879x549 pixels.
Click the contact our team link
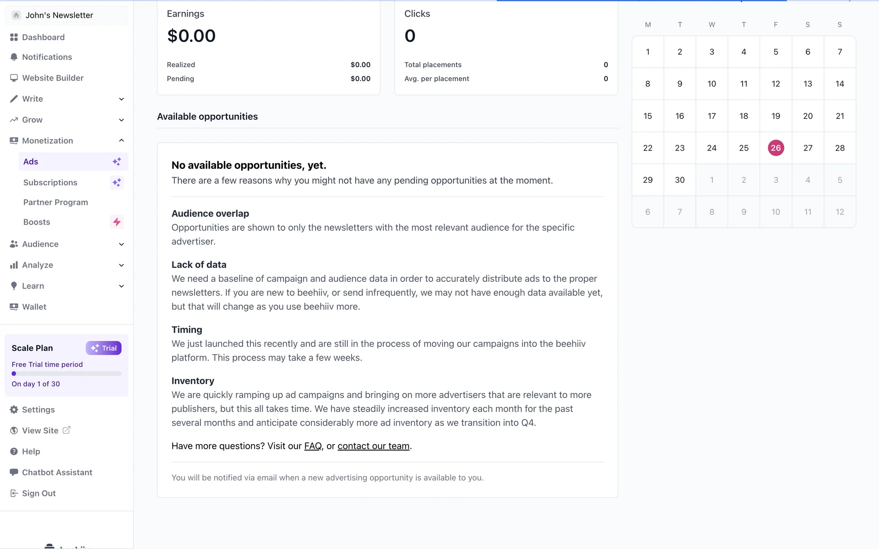(373, 446)
